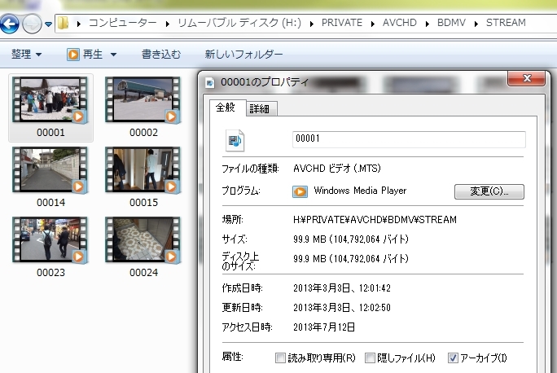Navigate to BDMV folder in path
Viewport: 557px width, 373px height.
point(451,23)
